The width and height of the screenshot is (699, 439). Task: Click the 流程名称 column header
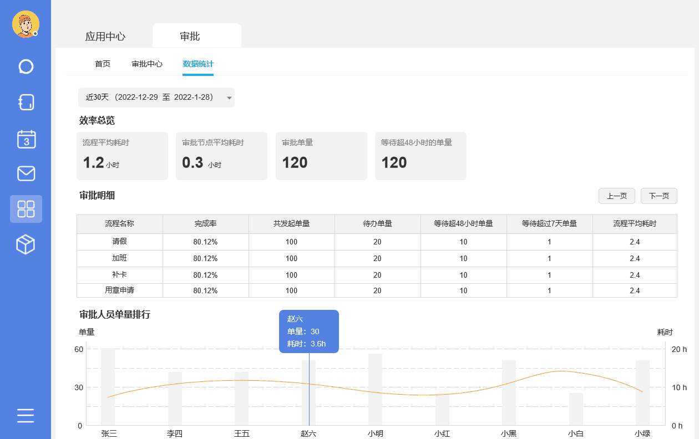[x=120, y=224]
